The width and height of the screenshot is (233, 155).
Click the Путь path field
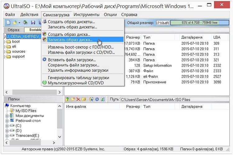tap(175, 99)
